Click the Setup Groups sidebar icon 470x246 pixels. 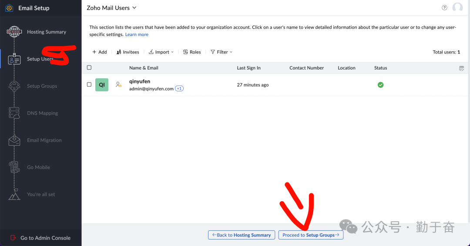[14, 86]
